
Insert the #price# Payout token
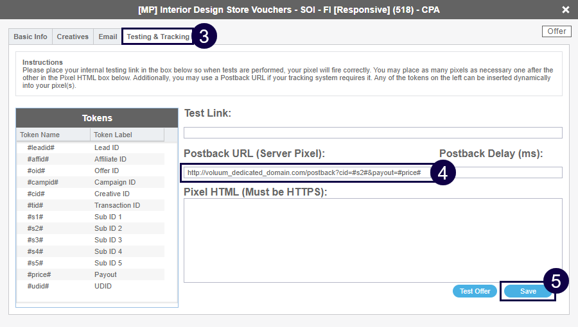[x=90, y=274]
